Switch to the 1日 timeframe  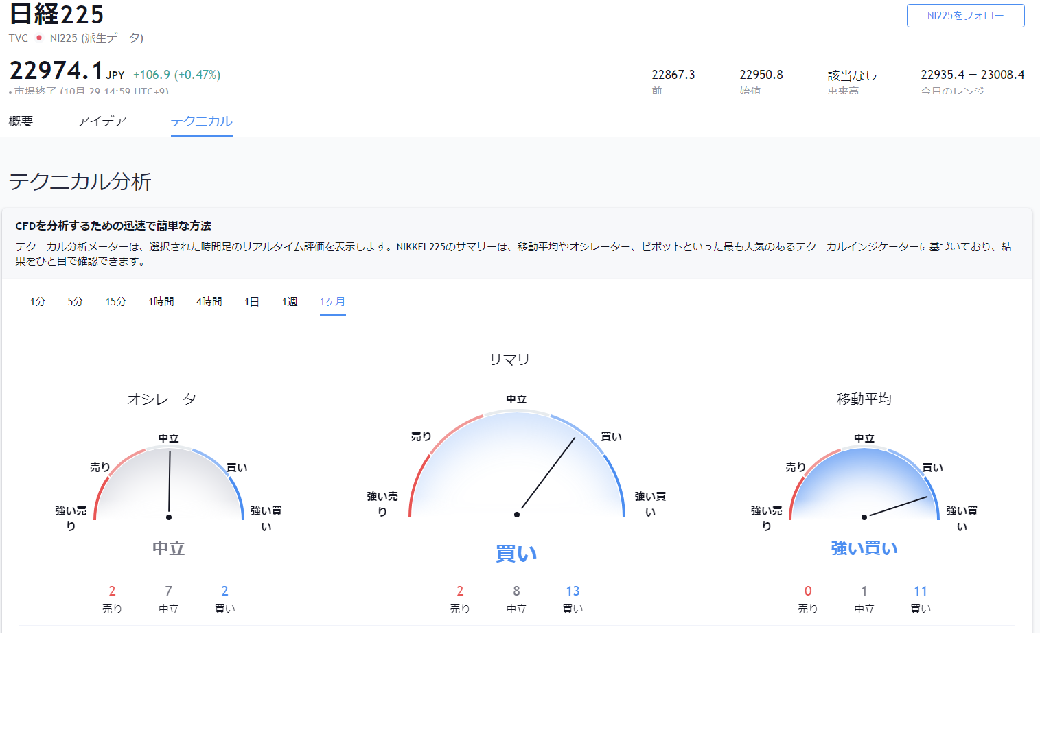(x=252, y=302)
